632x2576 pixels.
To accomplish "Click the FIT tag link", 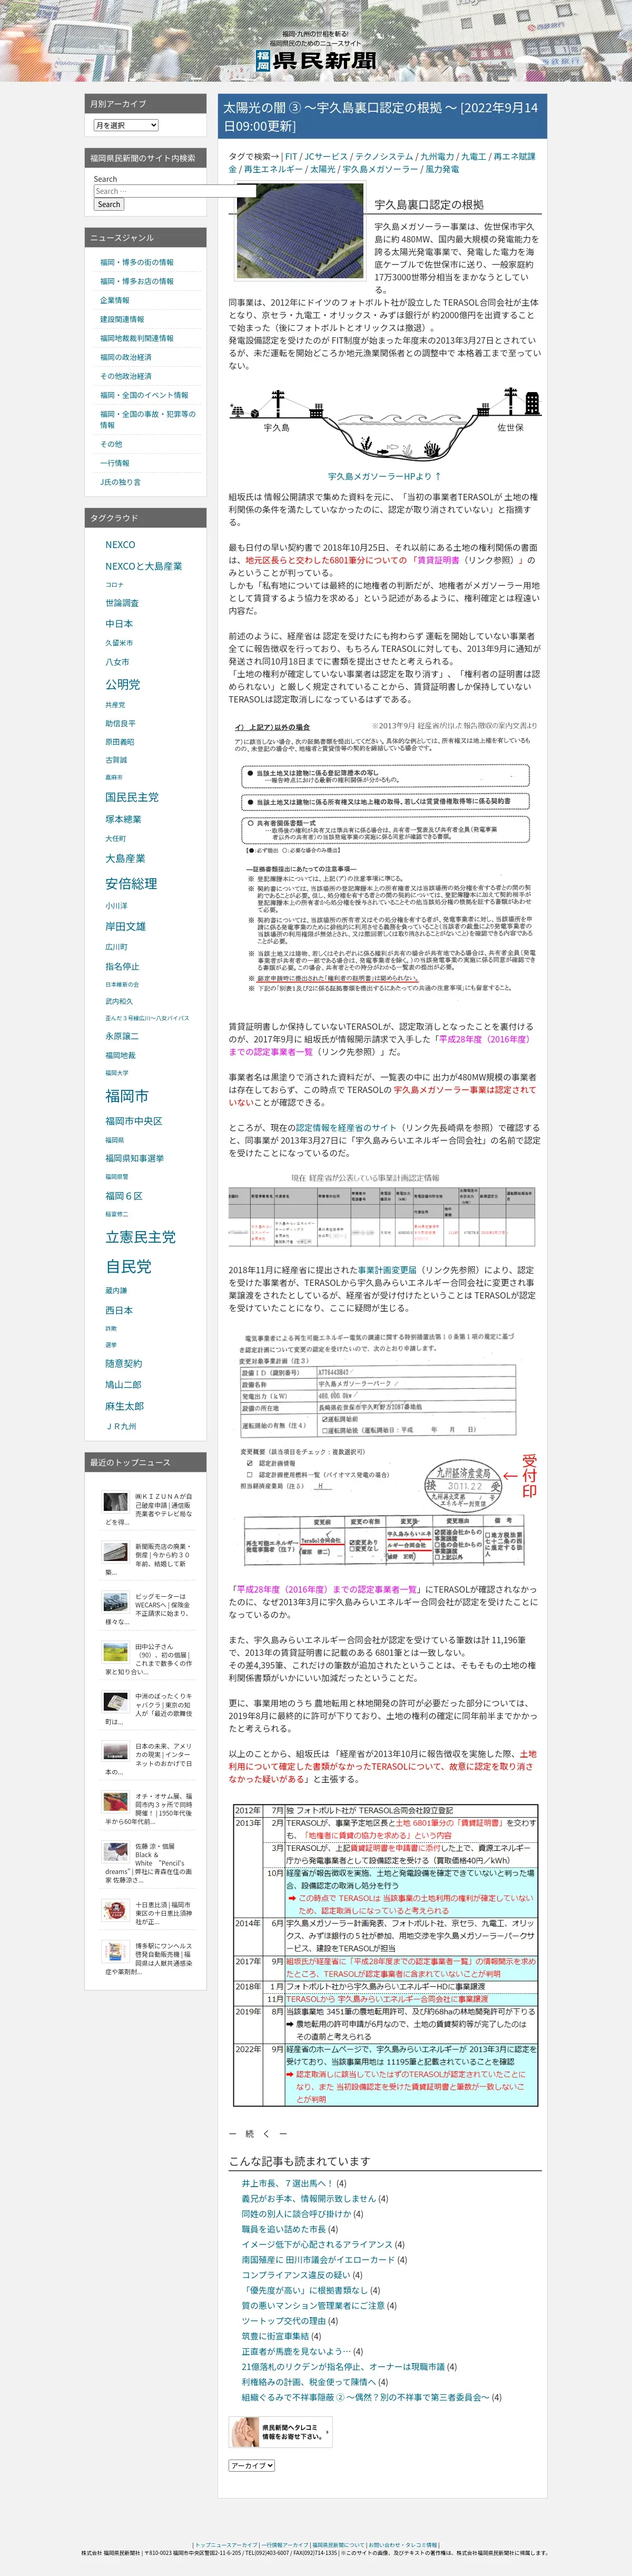I will [291, 156].
